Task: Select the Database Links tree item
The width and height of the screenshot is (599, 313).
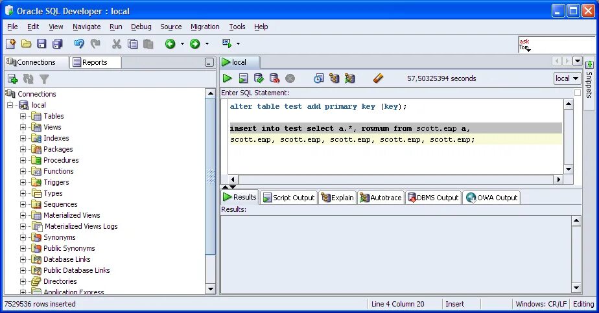Action: point(67,260)
